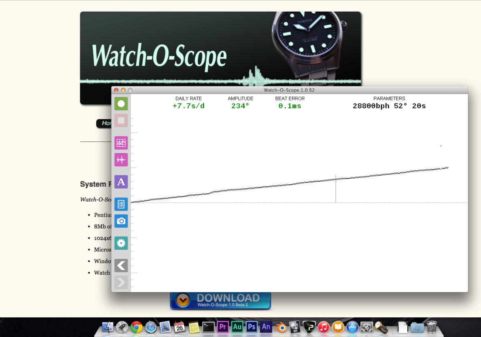Close the Watch-O-Scope window
The width and height of the screenshot is (481, 337).
click(116, 90)
